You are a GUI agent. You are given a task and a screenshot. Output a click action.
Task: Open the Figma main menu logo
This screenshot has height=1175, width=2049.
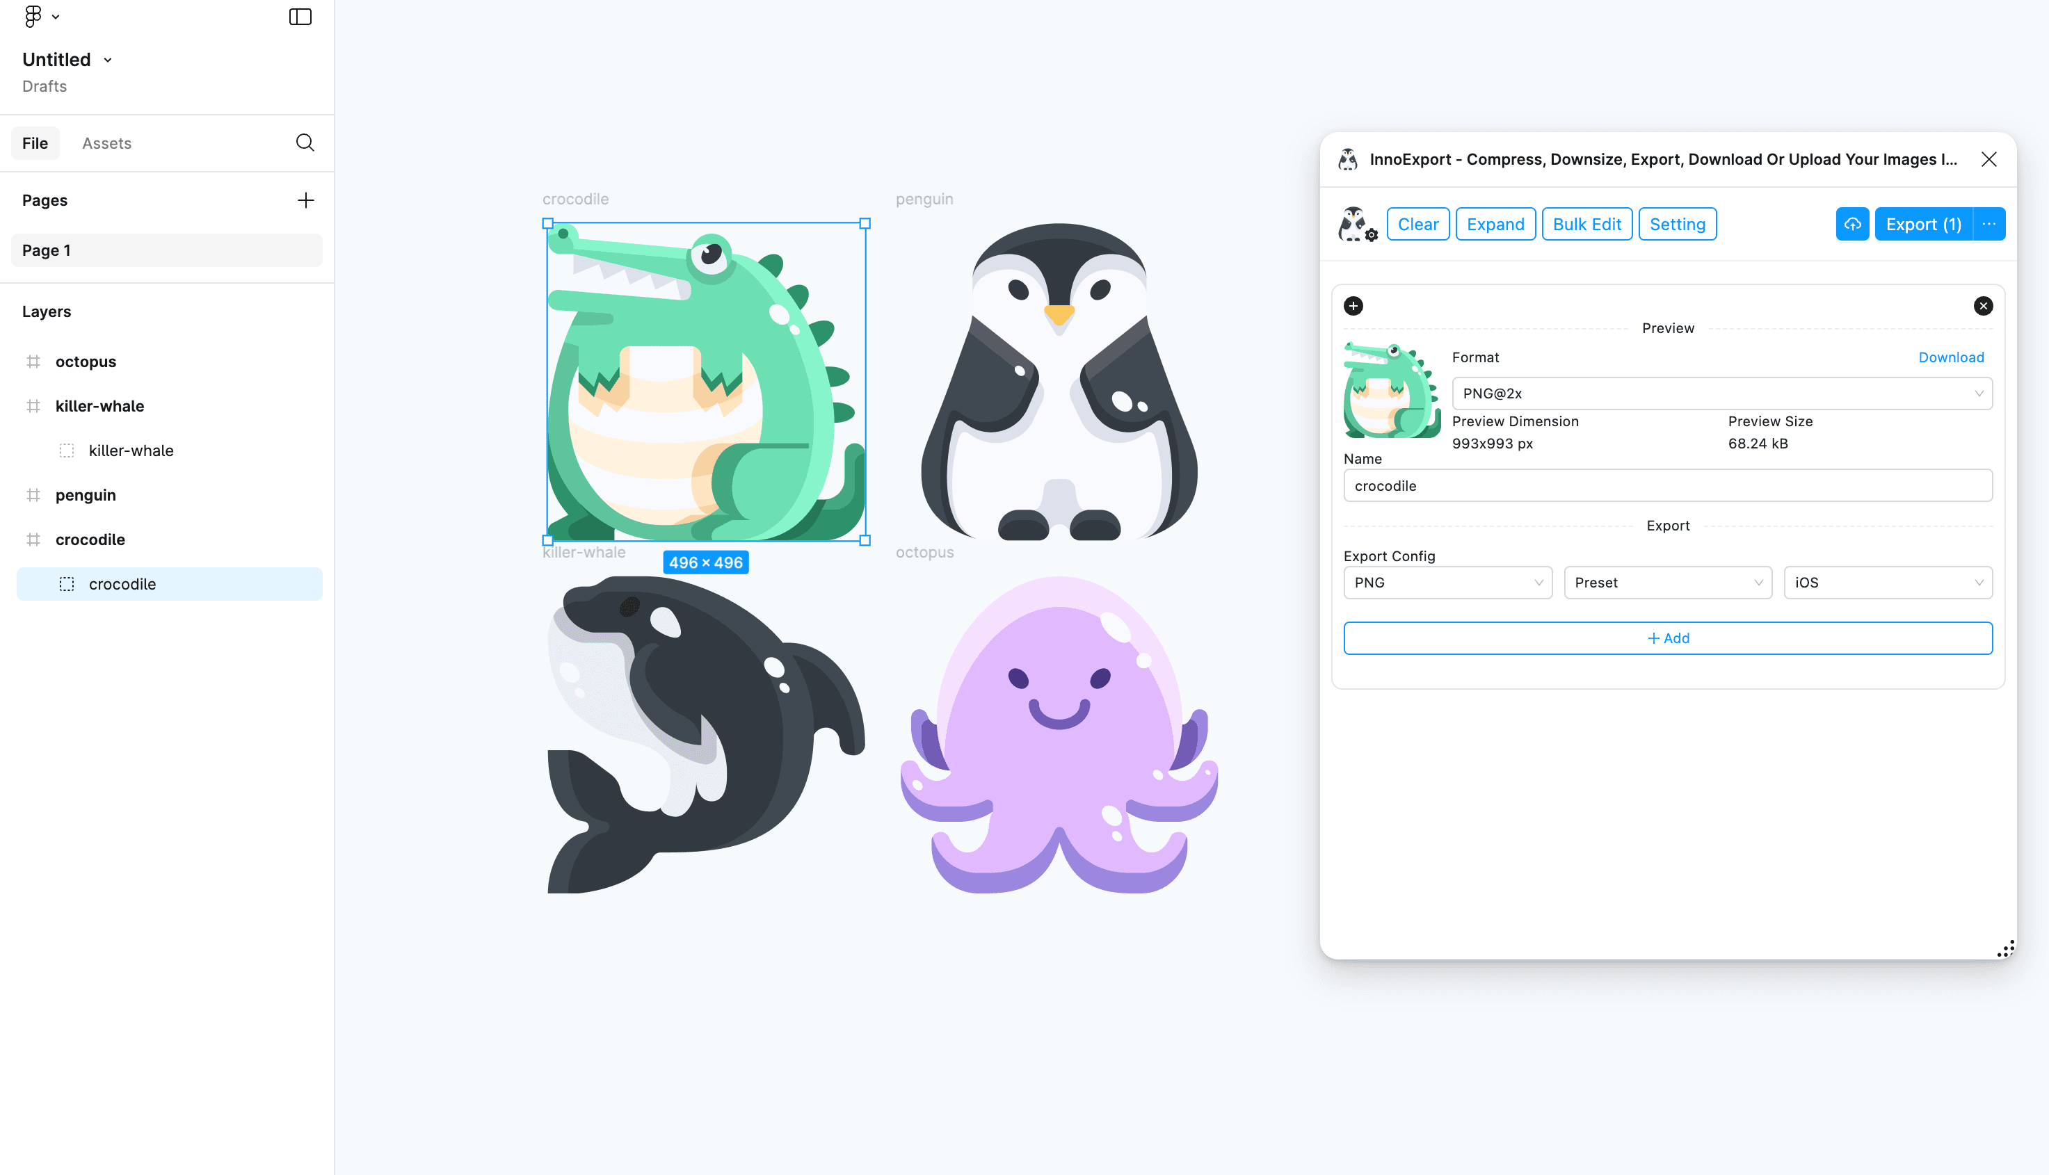(x=33, y=16)
